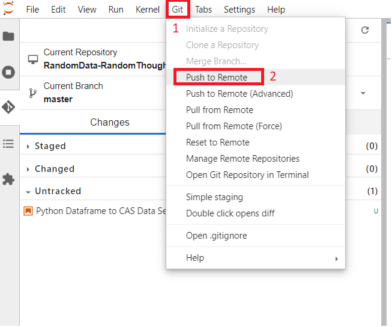Expand the Changed files section
Screen dimensions: 392x327
point(55,169)
